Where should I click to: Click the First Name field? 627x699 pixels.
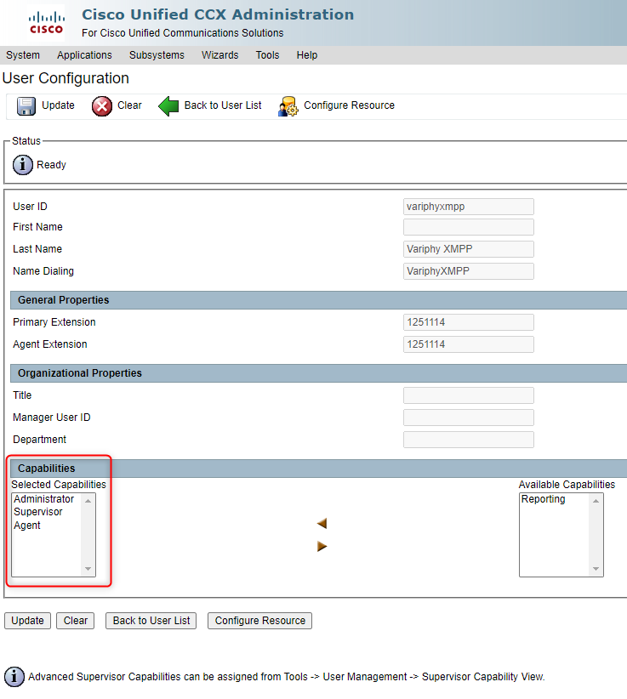[469, 227]
